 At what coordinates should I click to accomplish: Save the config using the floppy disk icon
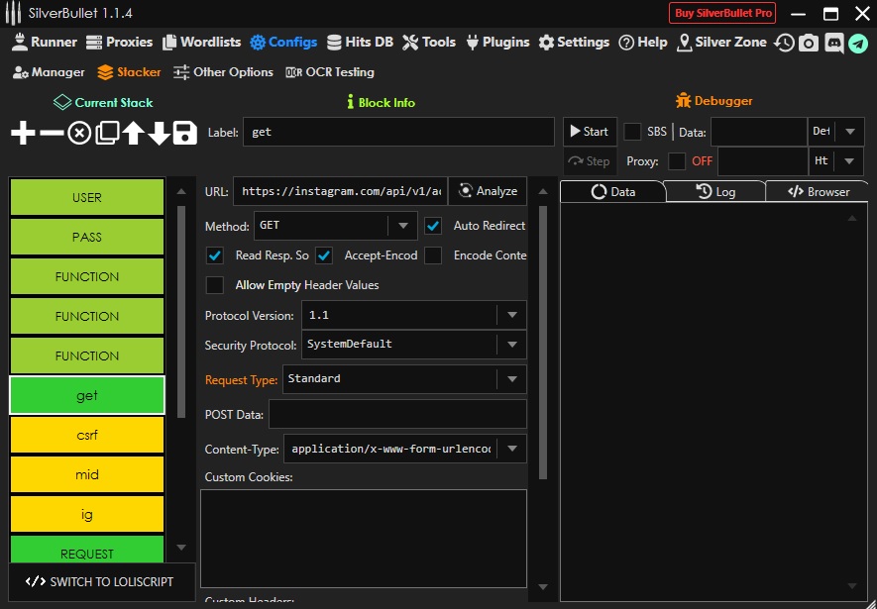point(185,134)
